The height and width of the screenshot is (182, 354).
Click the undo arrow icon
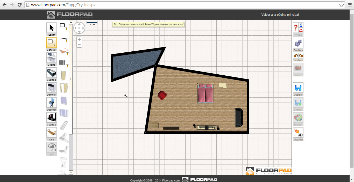coord(296,56)
